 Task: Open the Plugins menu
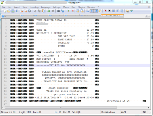click(81, 7)
